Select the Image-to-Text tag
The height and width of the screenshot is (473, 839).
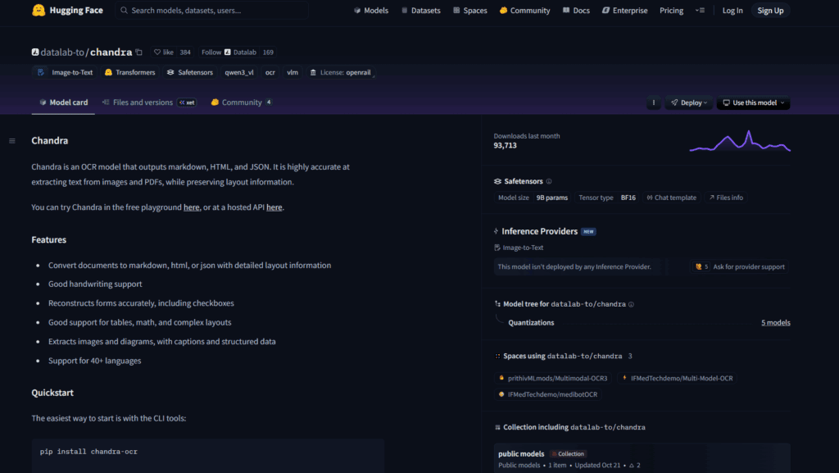pyautogui.click(x=65, y=72)
